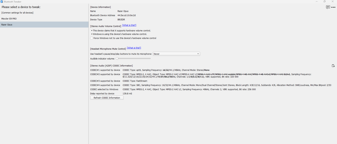The width and height of the screenshot is (337, 144).
Task: Select the Razer Opus device
Action: click(44, 25)
